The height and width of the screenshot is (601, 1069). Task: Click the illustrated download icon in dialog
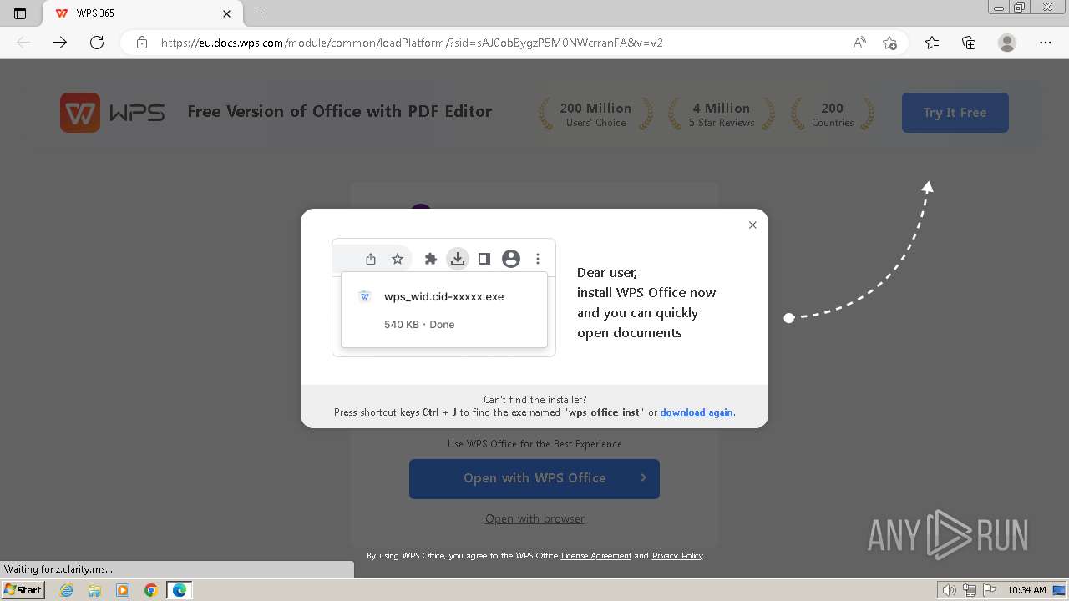[457, 259]
